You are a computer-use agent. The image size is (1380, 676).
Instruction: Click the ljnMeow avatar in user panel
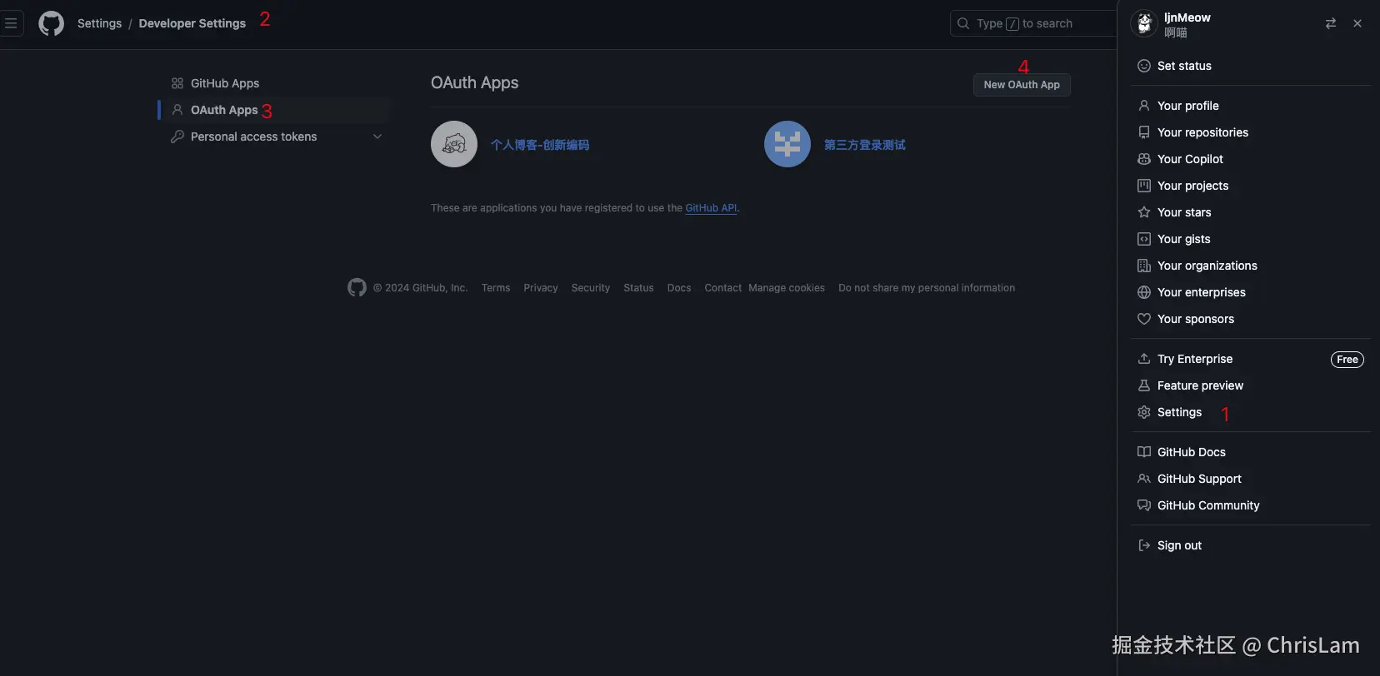[x=1144, y=23]
